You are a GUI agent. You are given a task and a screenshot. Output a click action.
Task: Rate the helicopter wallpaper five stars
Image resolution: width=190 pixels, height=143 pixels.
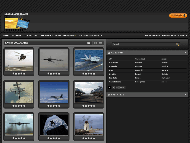(24, 73)
